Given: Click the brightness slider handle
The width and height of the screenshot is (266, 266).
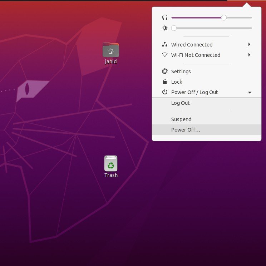Looking at the screenshot, I should pos(174,28).
